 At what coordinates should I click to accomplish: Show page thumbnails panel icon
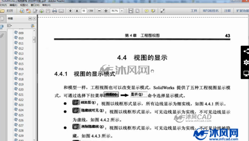click(x=2, y=19)
